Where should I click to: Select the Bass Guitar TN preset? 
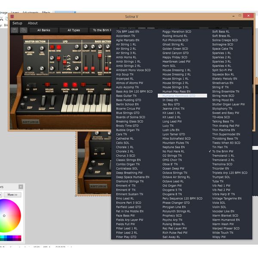click(x=126, y=96)
